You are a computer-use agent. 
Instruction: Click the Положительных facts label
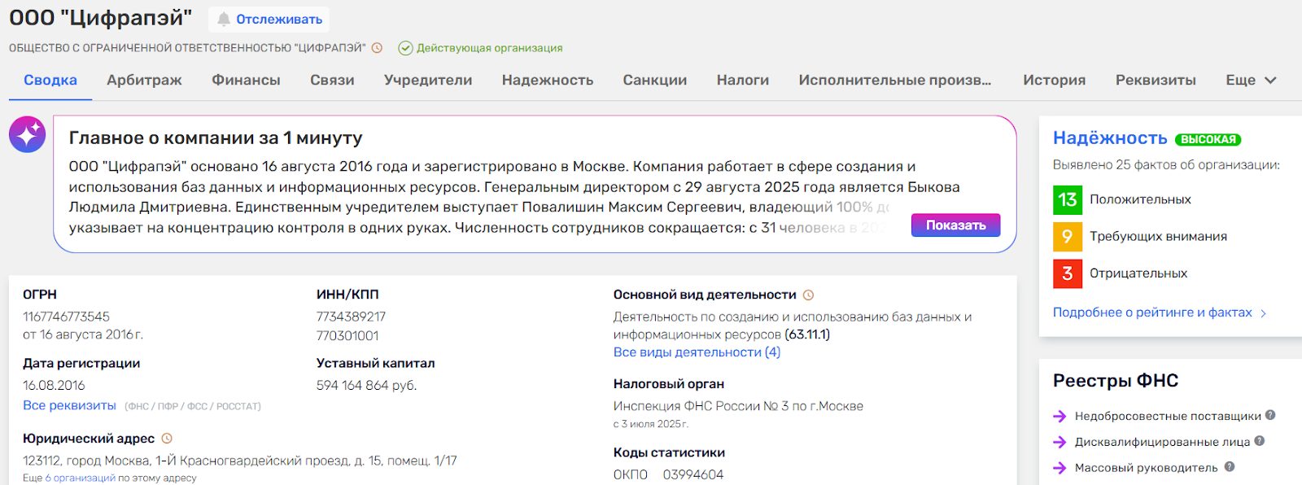[x=1140, y=199]
